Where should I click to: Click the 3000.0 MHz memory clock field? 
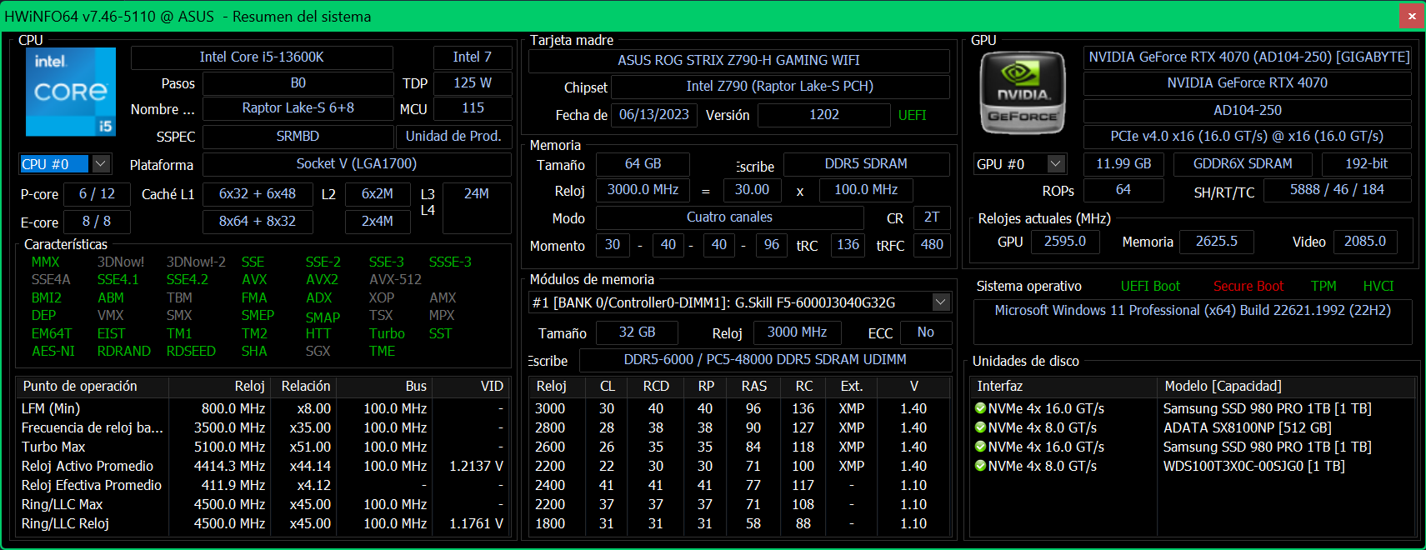[x=643, y=190]
